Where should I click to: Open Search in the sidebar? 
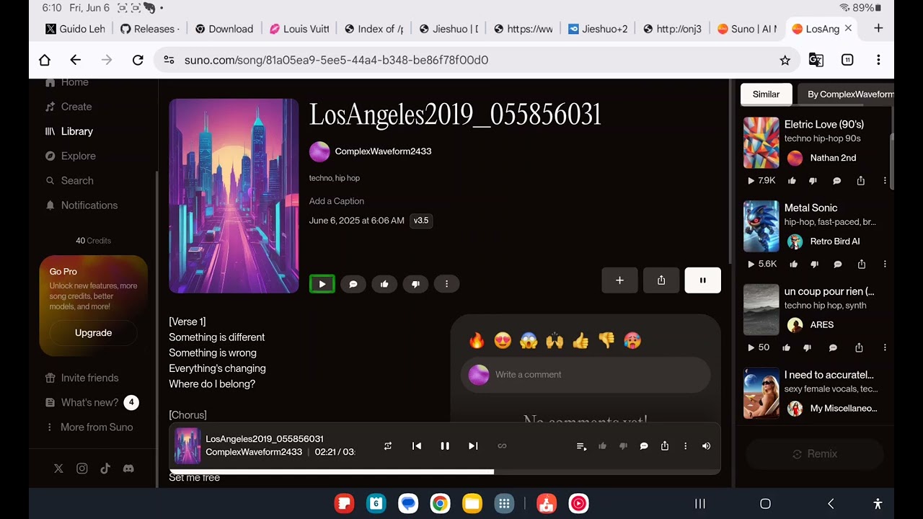69,180
